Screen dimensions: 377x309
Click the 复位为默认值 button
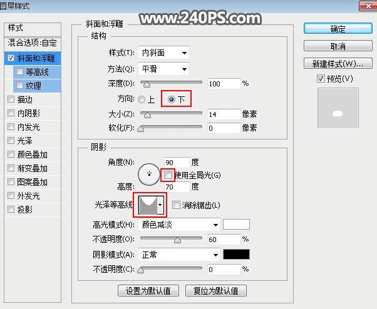coord(216,291)
